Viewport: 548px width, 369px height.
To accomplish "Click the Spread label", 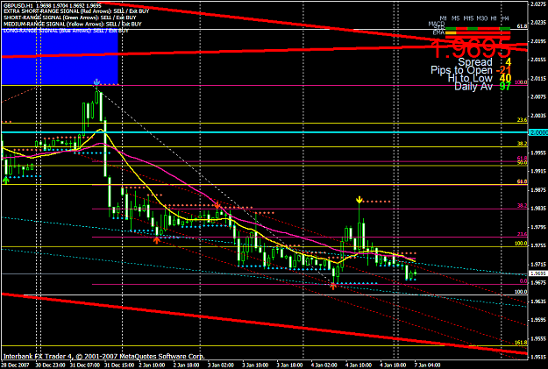I will 475,62.
